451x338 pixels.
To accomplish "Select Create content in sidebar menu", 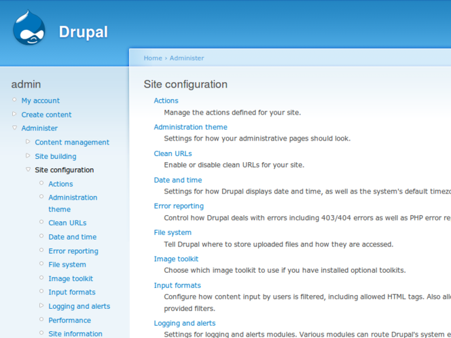I will (46, 115).
